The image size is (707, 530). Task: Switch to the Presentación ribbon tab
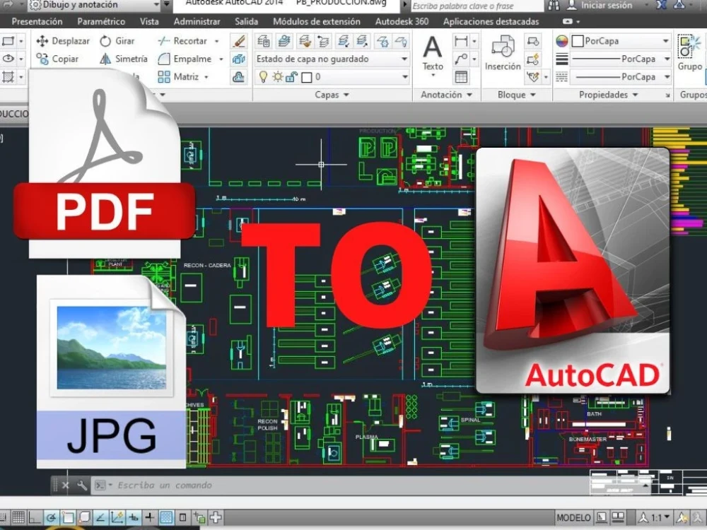[x=37, y=22]
